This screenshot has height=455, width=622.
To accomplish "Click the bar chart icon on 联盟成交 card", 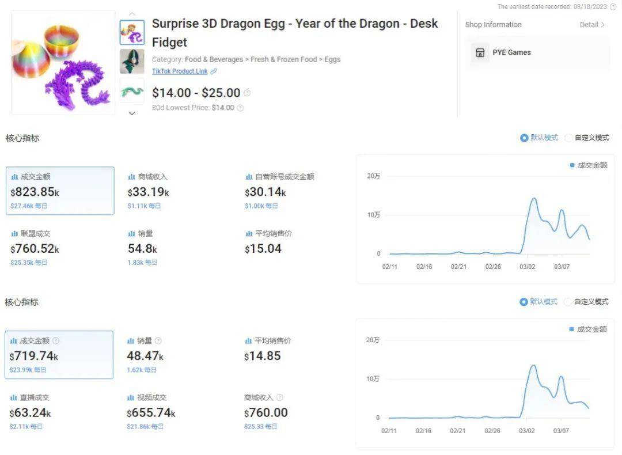I will (x=14, y=234).
